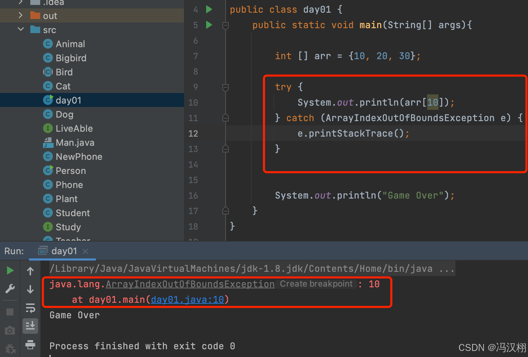
Task: Open the Phone class file
Action: pos(69,185)
